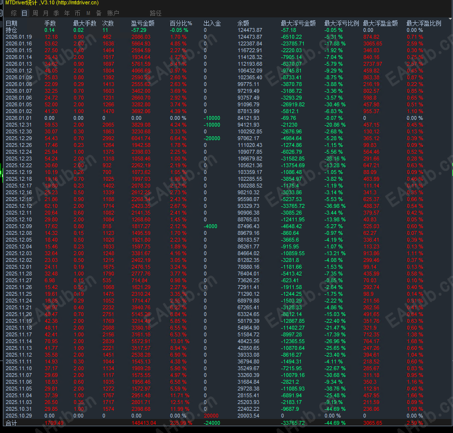
Task: Select the 2025.10.31 date row
Action: click(x=19, y=409)
